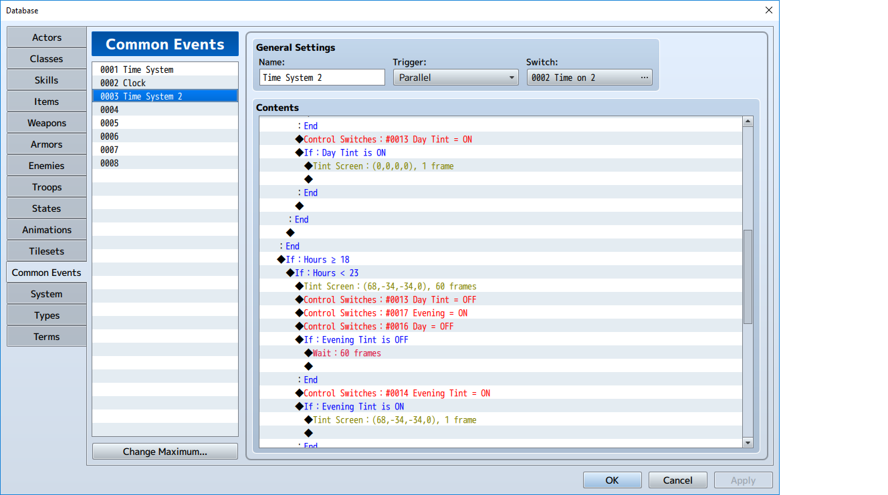Image resolution: width=888 pixels, height=495 pixels.
Task: Switch to the Actors tab
Action: click(47, 37)
